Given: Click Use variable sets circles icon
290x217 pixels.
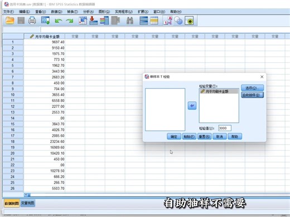Looking at the screenshot, I should tap(178, 21).
